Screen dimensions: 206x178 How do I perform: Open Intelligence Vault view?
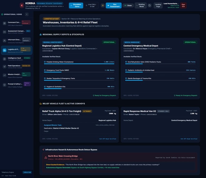17,59
